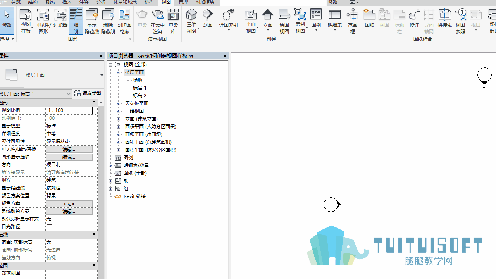Select the 剖切面轮廓 cut profile tool

[x=124, y=21]
